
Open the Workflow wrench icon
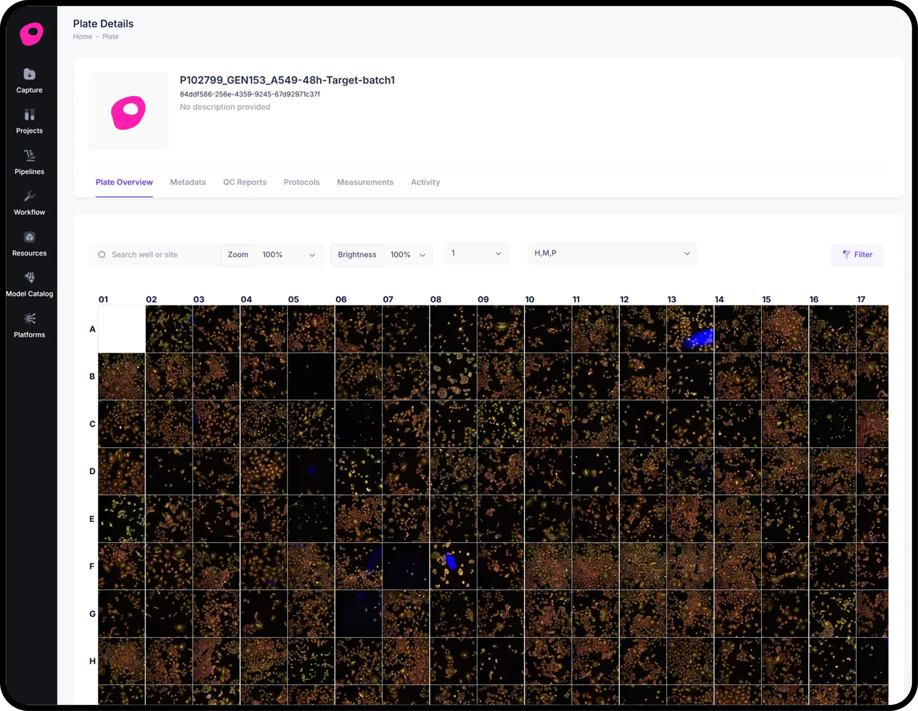coord(29,197)
